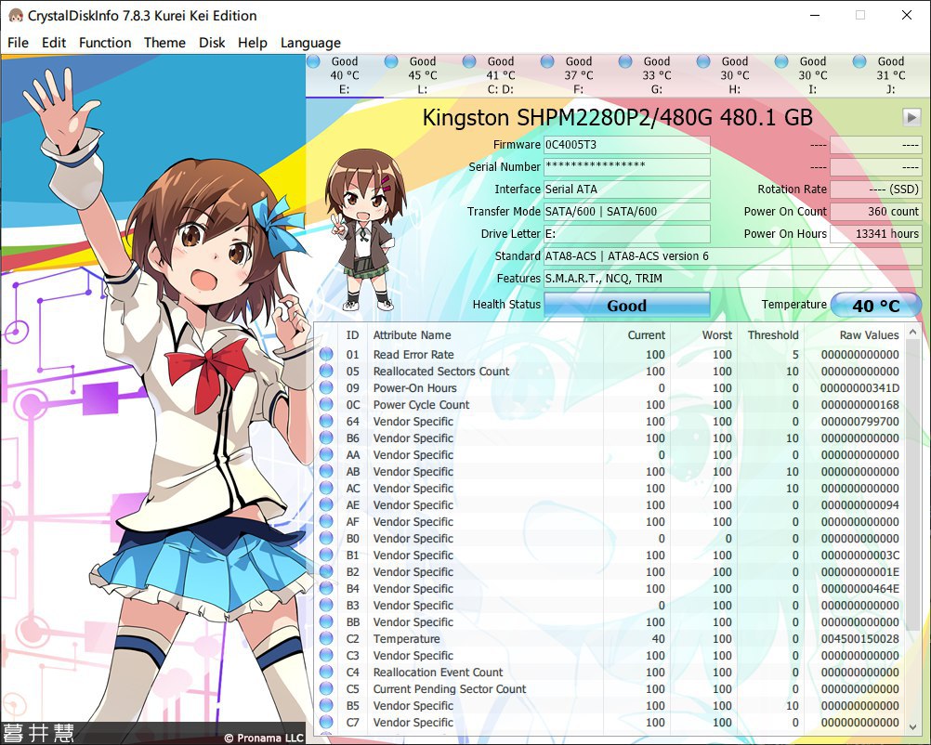Click the status icon for attribute AC
The width and height of the screenshot is (931, 745).
click(326, 488)
